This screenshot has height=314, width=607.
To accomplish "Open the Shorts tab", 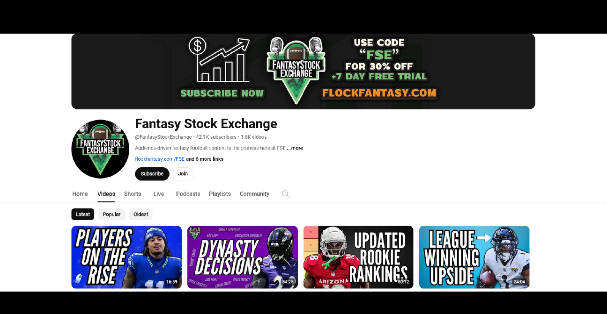I will [133, 194].
